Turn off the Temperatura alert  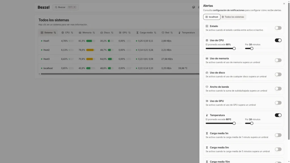pos(278,115)
